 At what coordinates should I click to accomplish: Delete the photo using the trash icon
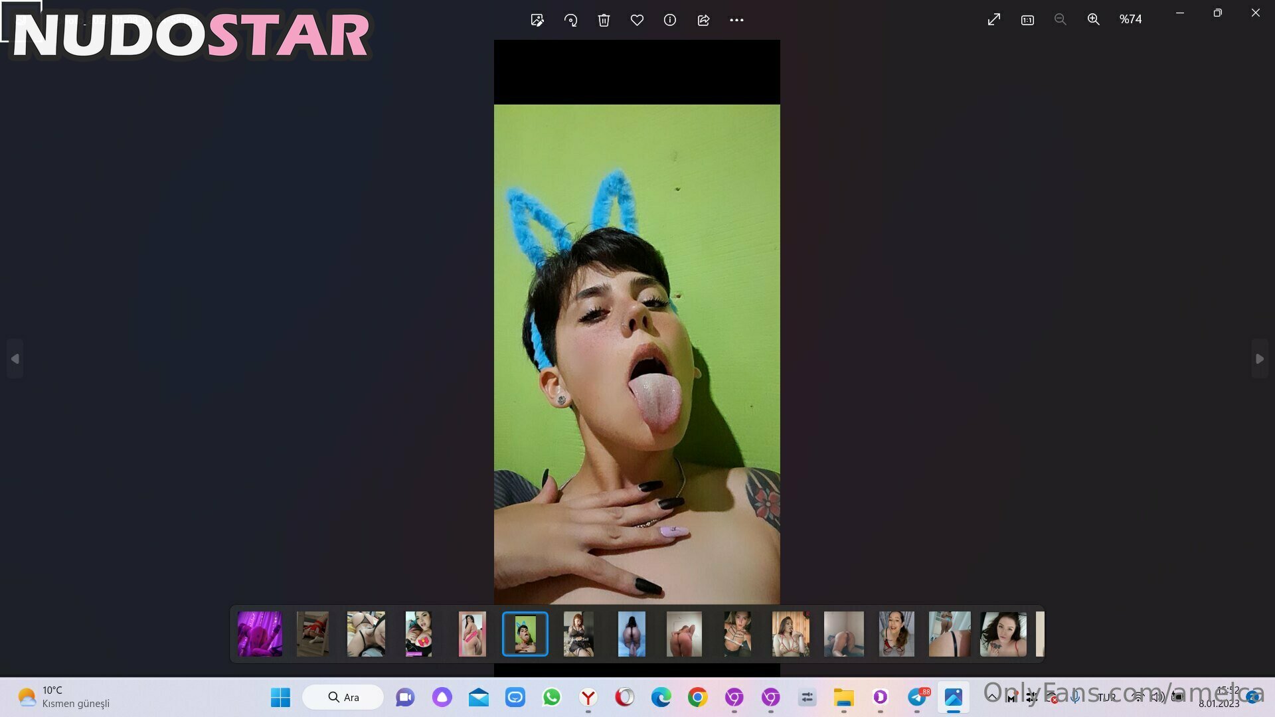[x=604, y=20]
